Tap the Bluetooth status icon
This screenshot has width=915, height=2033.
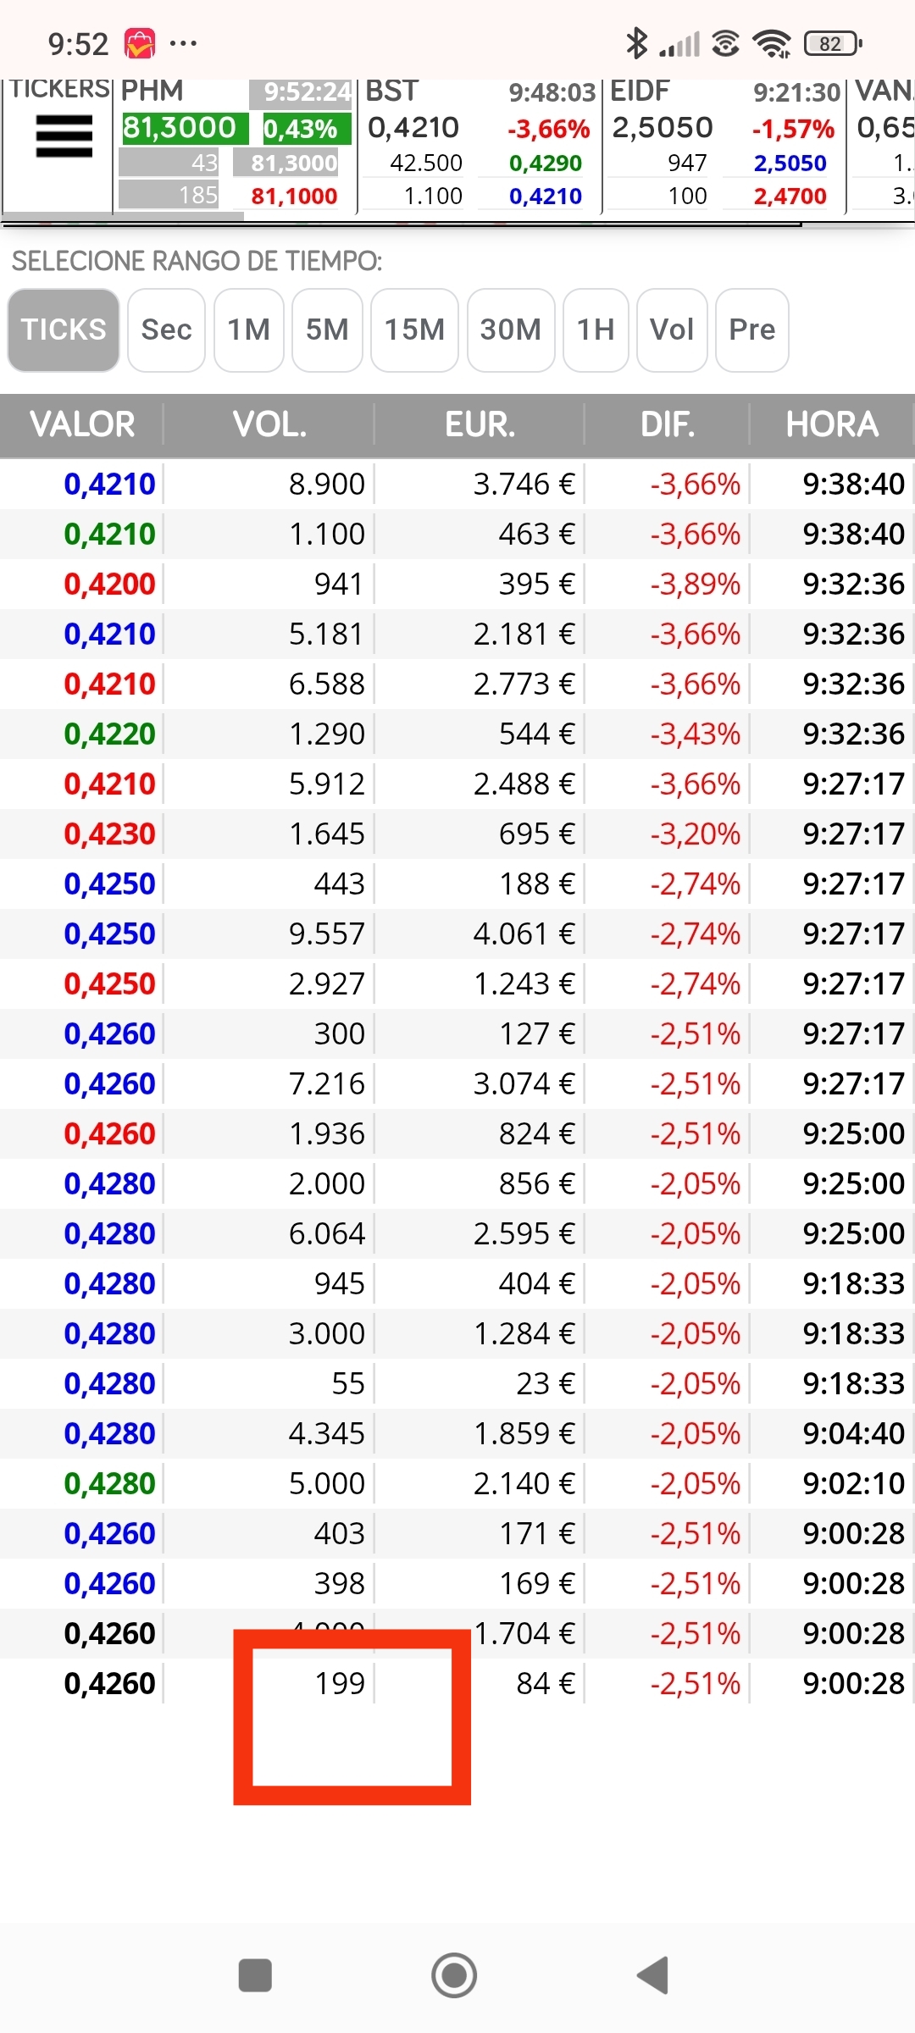point(636,43)
